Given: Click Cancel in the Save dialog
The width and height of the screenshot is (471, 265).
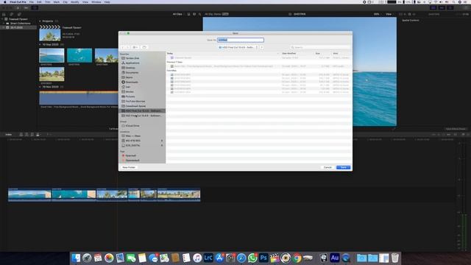Looking at the screenshot, I should pos(327,167).
